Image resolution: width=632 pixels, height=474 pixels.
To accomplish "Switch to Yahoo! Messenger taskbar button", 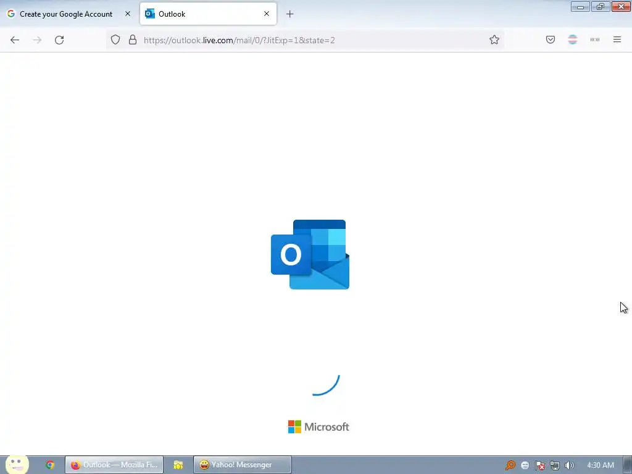I will (x=242, y=465).
